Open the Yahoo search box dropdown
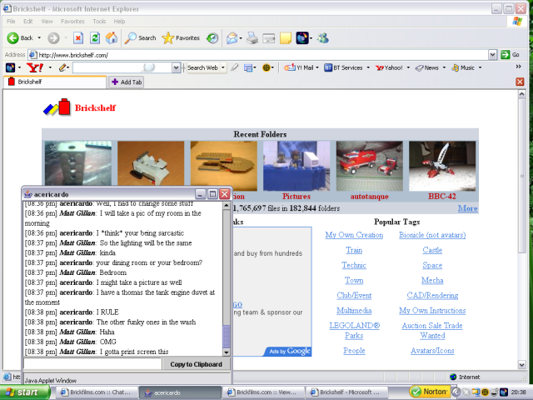Viewport: 533px width, 400px height. tap(176, 67)
